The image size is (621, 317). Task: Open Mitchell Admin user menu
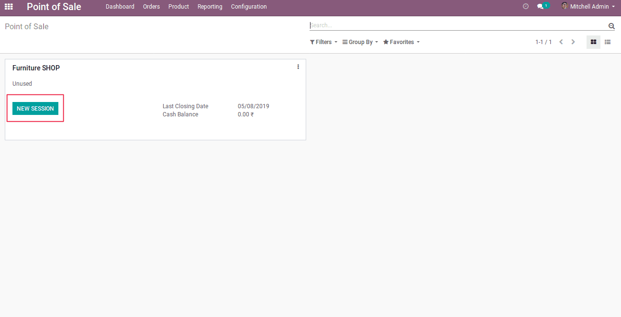pyautogui.click(x=588, y=7)
